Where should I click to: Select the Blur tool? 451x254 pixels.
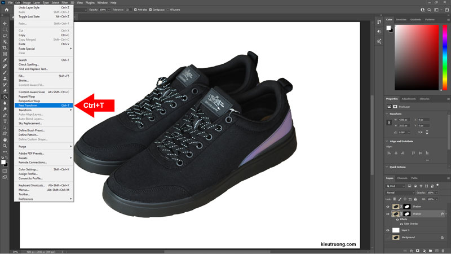(5, 103)
